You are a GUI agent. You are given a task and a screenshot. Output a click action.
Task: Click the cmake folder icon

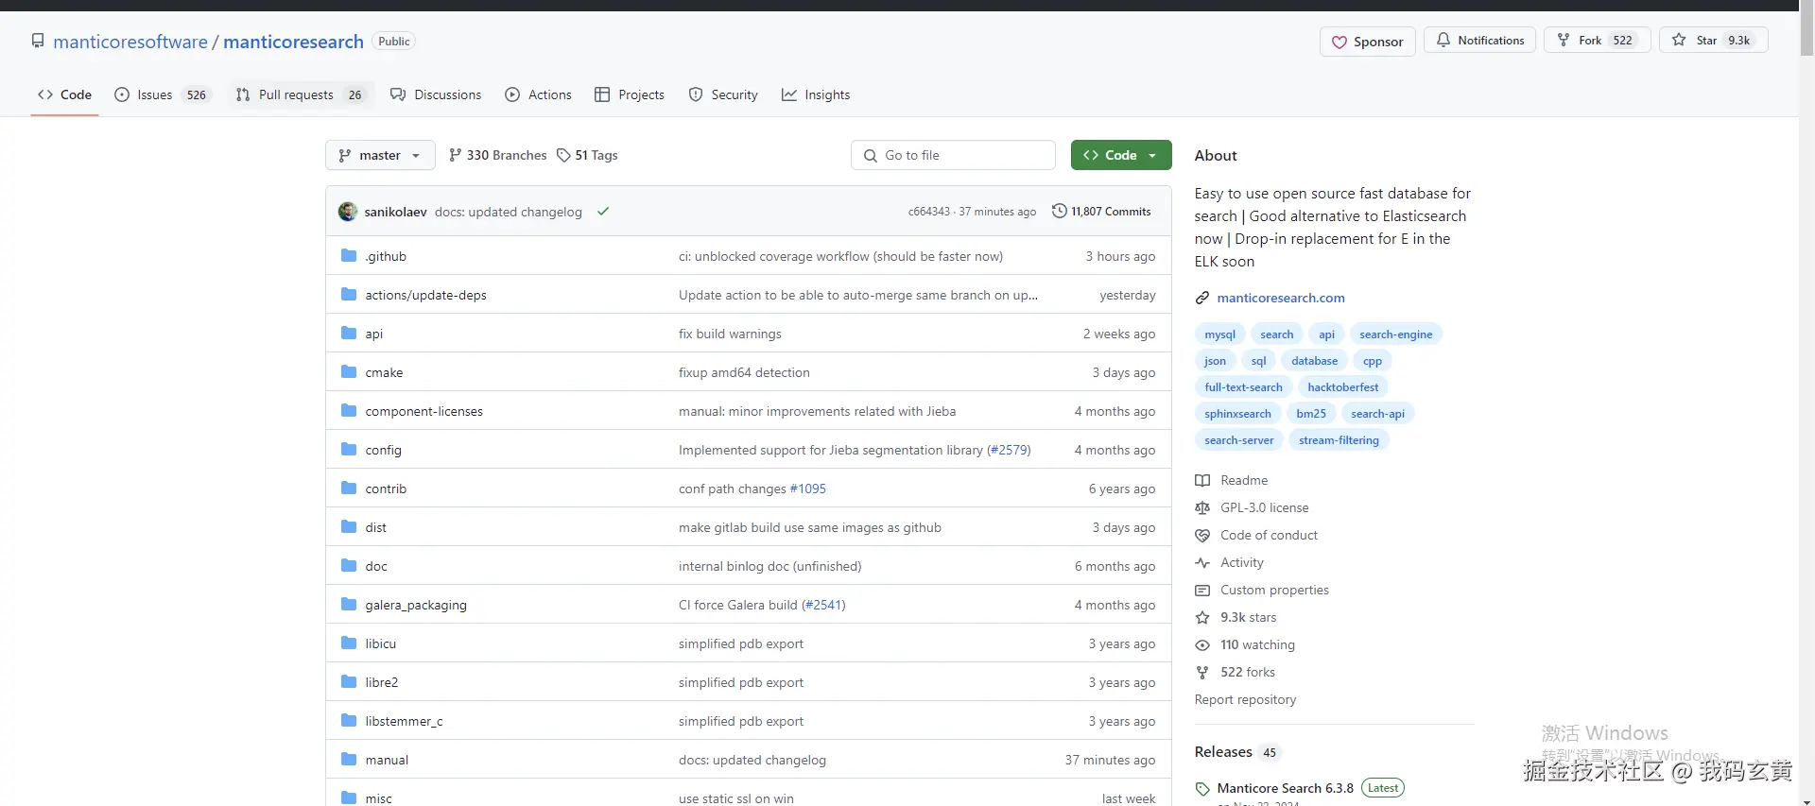click(x=349, y=371)
